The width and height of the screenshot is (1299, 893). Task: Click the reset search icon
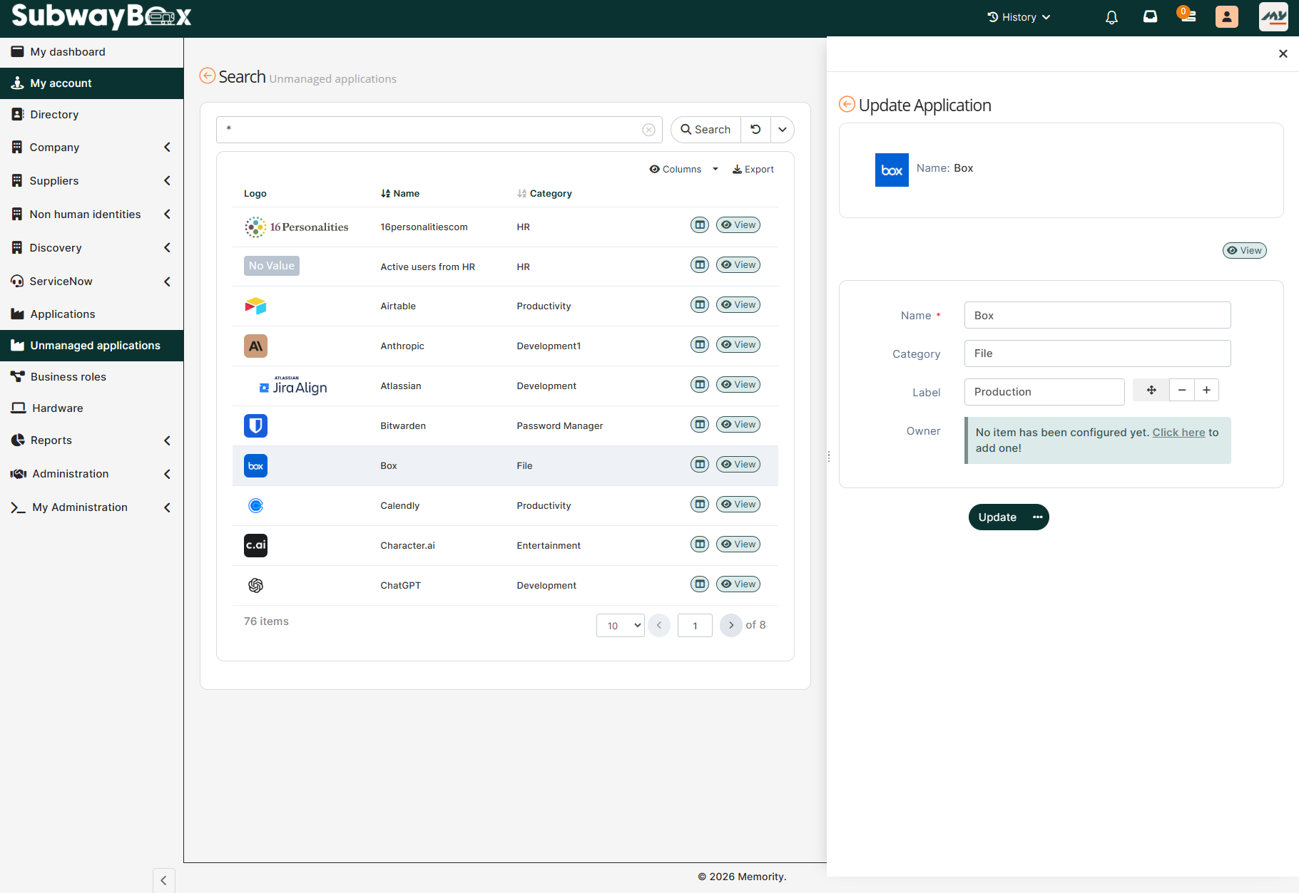[755, 130]
